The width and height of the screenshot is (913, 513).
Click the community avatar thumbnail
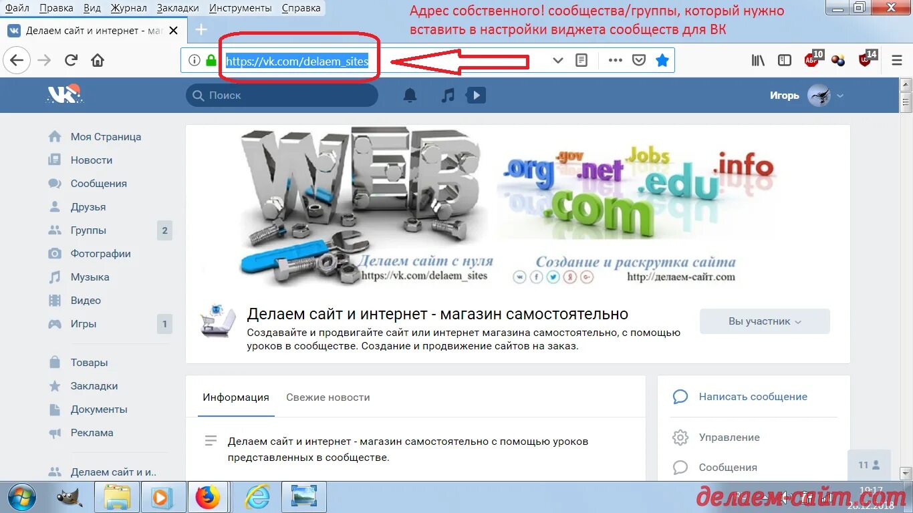218,320
